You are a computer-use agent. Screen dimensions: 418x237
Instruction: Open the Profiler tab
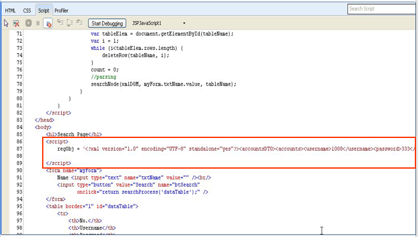click(x=61, y=11)
